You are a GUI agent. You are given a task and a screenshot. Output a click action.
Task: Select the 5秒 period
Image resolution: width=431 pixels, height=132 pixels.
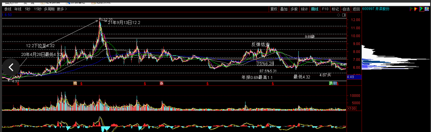27,9
